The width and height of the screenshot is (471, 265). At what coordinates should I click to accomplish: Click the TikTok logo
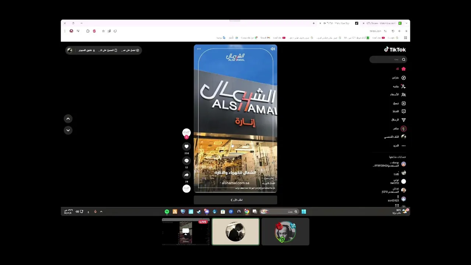pos(395,49)
